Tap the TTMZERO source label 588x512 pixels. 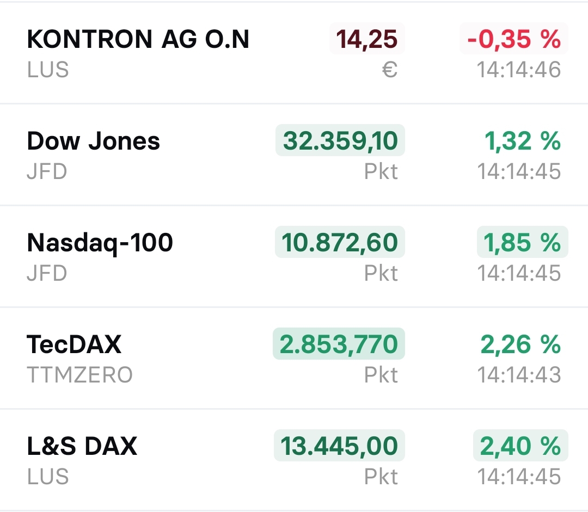[x=79, y=375]
